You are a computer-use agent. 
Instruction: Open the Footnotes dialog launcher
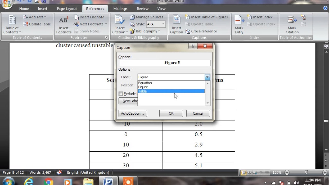coord(106,38)
